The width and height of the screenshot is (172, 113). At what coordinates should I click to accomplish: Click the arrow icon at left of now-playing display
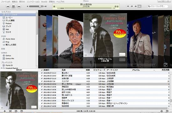(x=54, y=6)
